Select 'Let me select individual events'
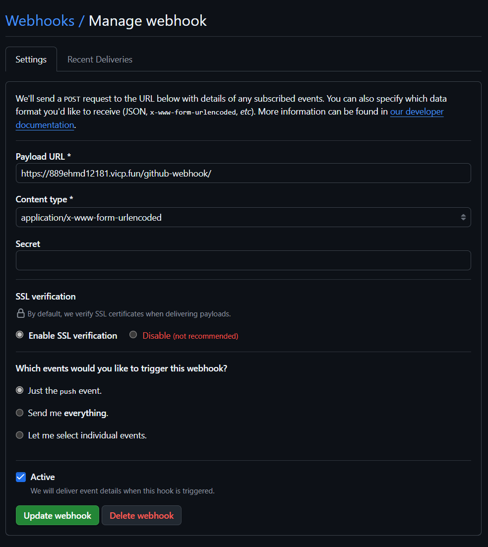Viewport: 488px width, 547px height. (20, 435)
